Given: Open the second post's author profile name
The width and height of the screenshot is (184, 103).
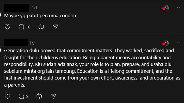Looking at the screenshot, I should point(16,43).
